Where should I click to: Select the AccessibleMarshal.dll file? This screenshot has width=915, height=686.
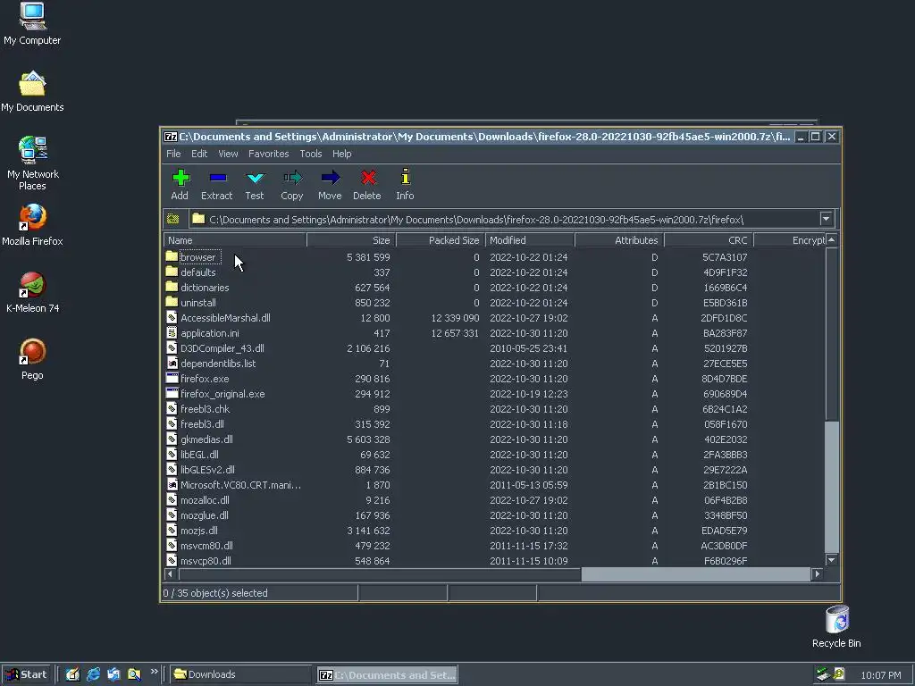click(224, 318)
